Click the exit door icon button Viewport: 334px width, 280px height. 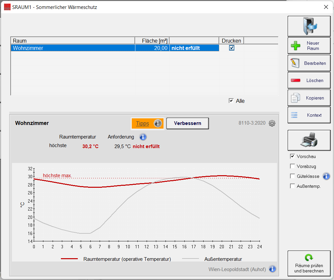(x=309, y=26)
